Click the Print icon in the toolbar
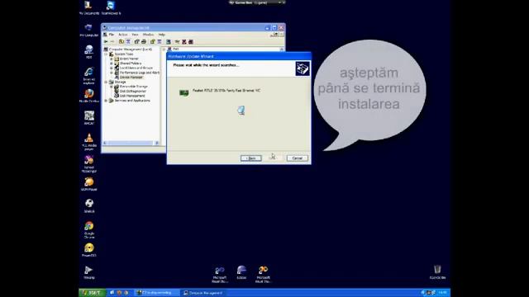The image size is (529, 297). [x=144, y=42]
